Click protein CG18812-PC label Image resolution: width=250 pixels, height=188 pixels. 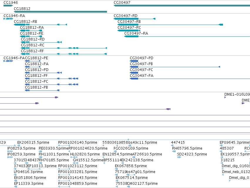click(36, 82)
